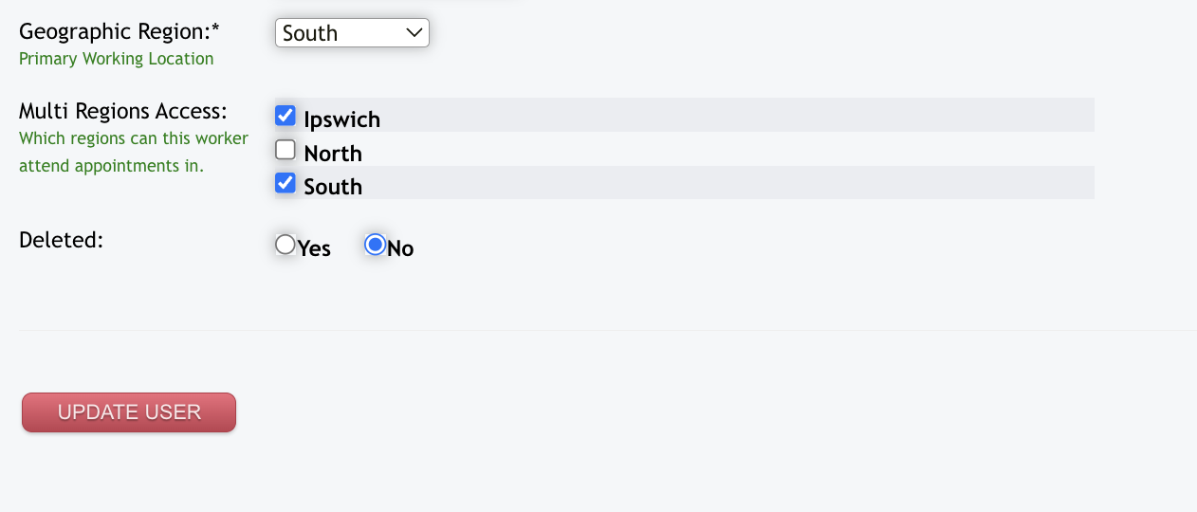Click the Primary Working Location hint text
1197x512 pixels.
click(116, 59)
